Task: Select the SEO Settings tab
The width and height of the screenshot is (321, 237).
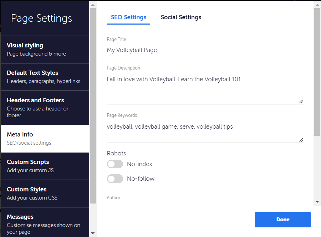Action: (128, 17)
